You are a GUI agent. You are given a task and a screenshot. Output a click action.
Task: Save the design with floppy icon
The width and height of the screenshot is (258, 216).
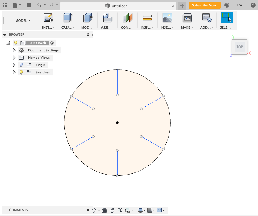[29, 5]
